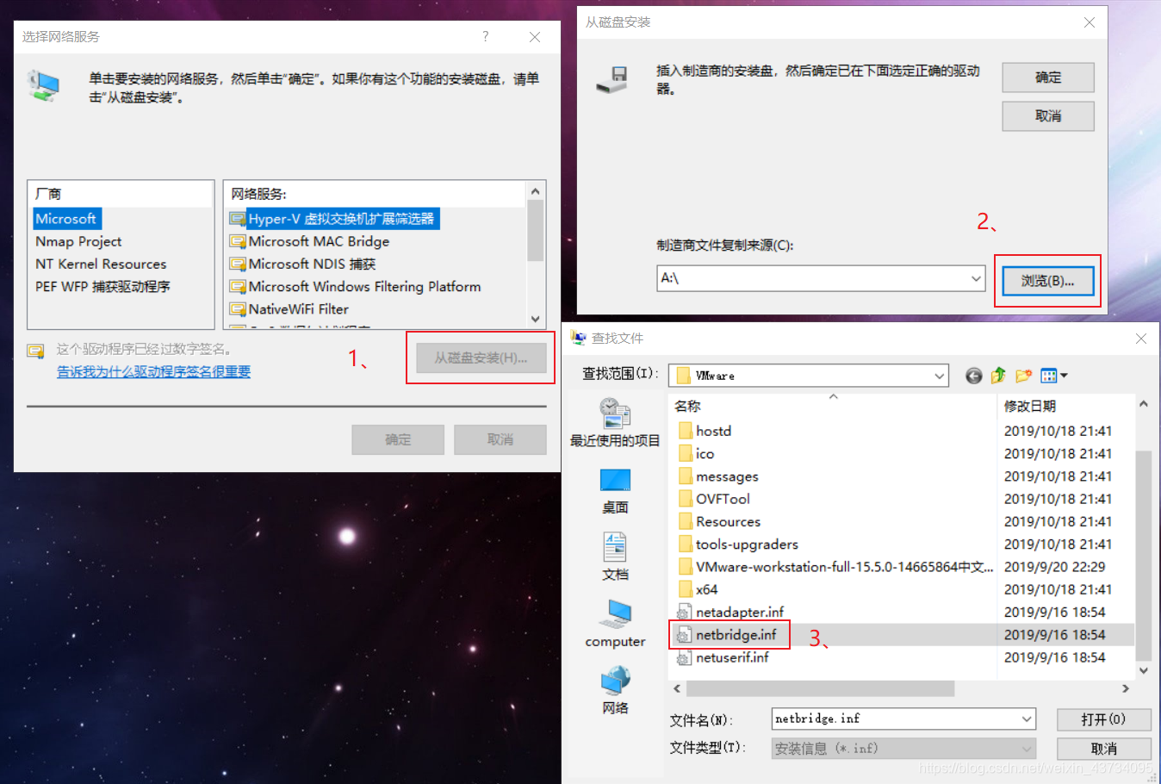Click the 打开(O) button
1161x784 pixels.
click(x=1103, y=719)
